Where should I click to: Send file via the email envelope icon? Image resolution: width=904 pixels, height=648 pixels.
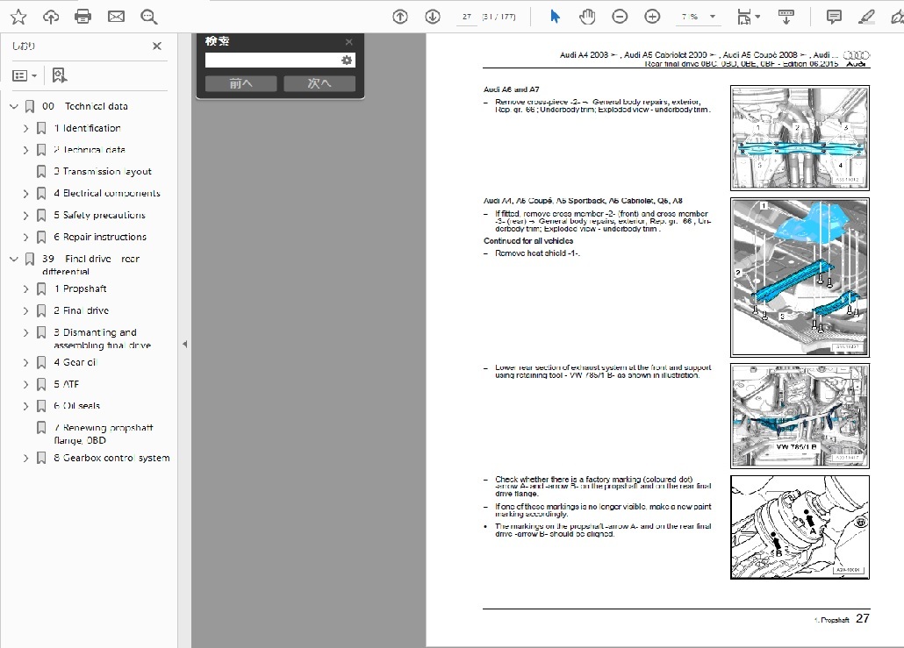click(116, 17)
